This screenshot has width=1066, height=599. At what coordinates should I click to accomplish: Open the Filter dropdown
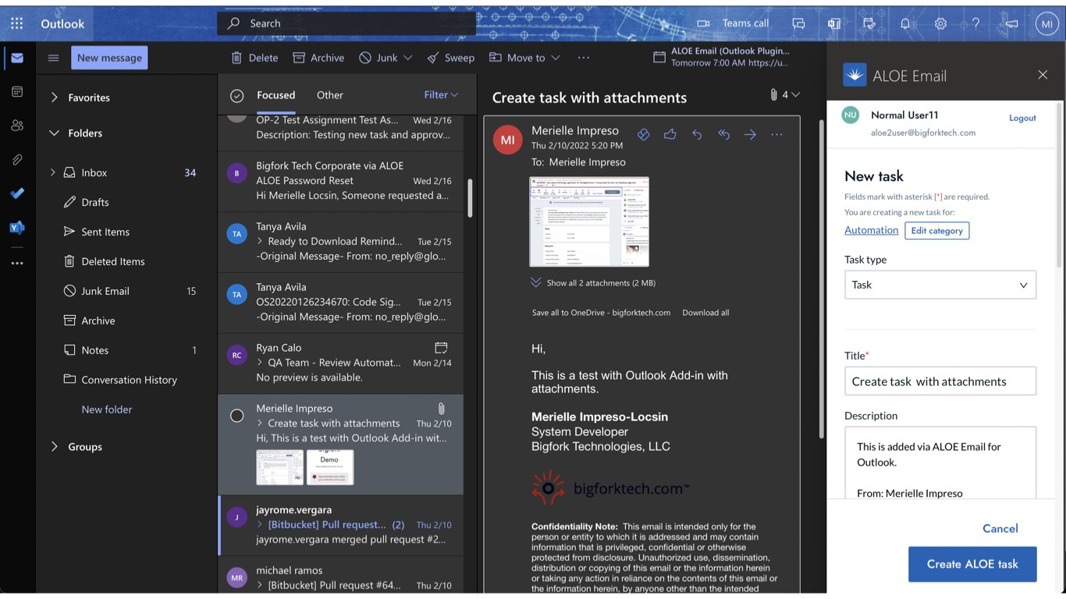[x=441, y=94]
